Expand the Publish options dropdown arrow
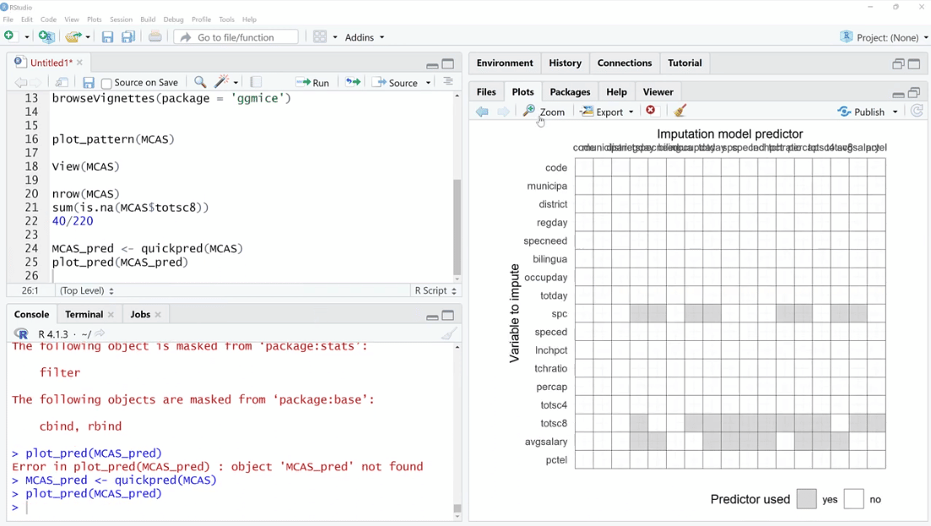The height and width of the screenshot is (526, 931). click(896, 112)
